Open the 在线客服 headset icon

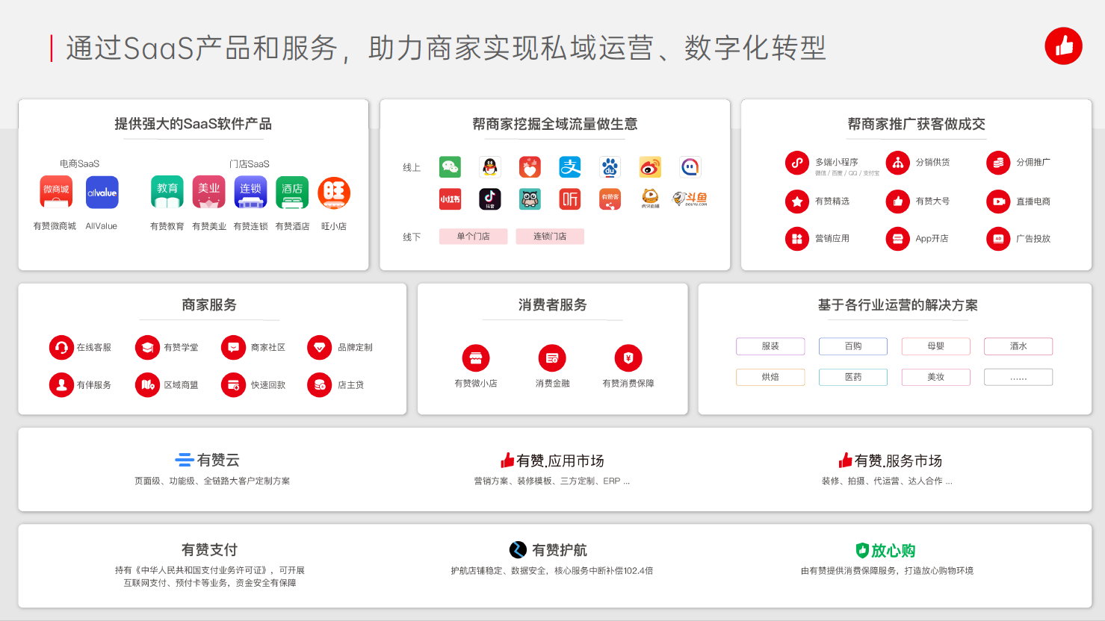[61, 348]
